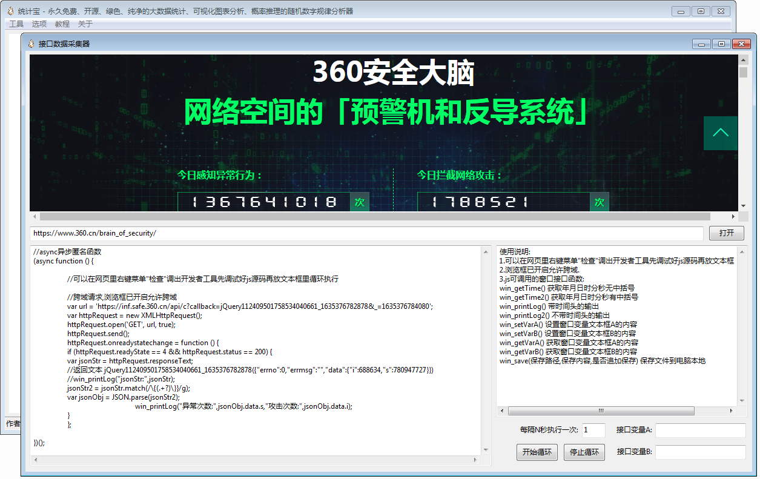
Task: Click browser view horizontal scroll left arrow
Action: (35, 216)
